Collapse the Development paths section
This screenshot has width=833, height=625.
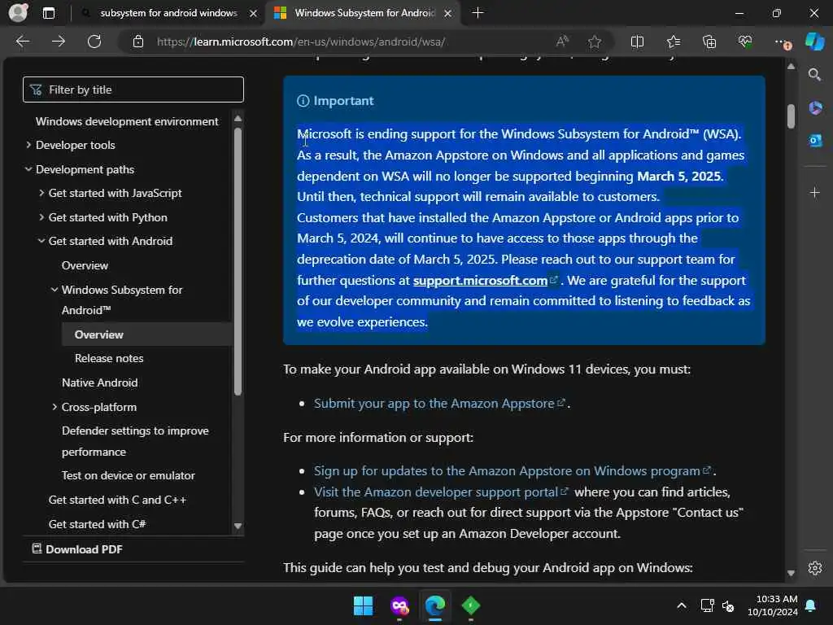point(28,169)
